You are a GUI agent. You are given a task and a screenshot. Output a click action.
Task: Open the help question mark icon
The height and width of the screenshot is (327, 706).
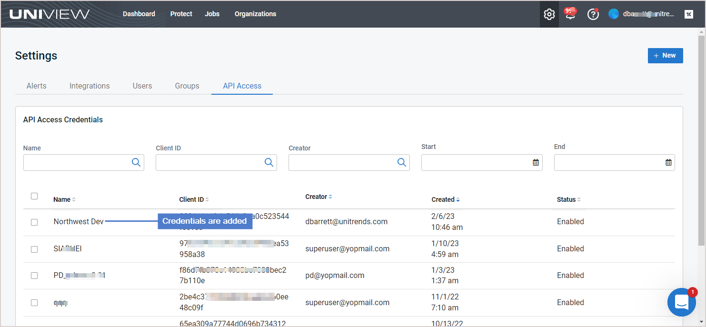[593, 14]
